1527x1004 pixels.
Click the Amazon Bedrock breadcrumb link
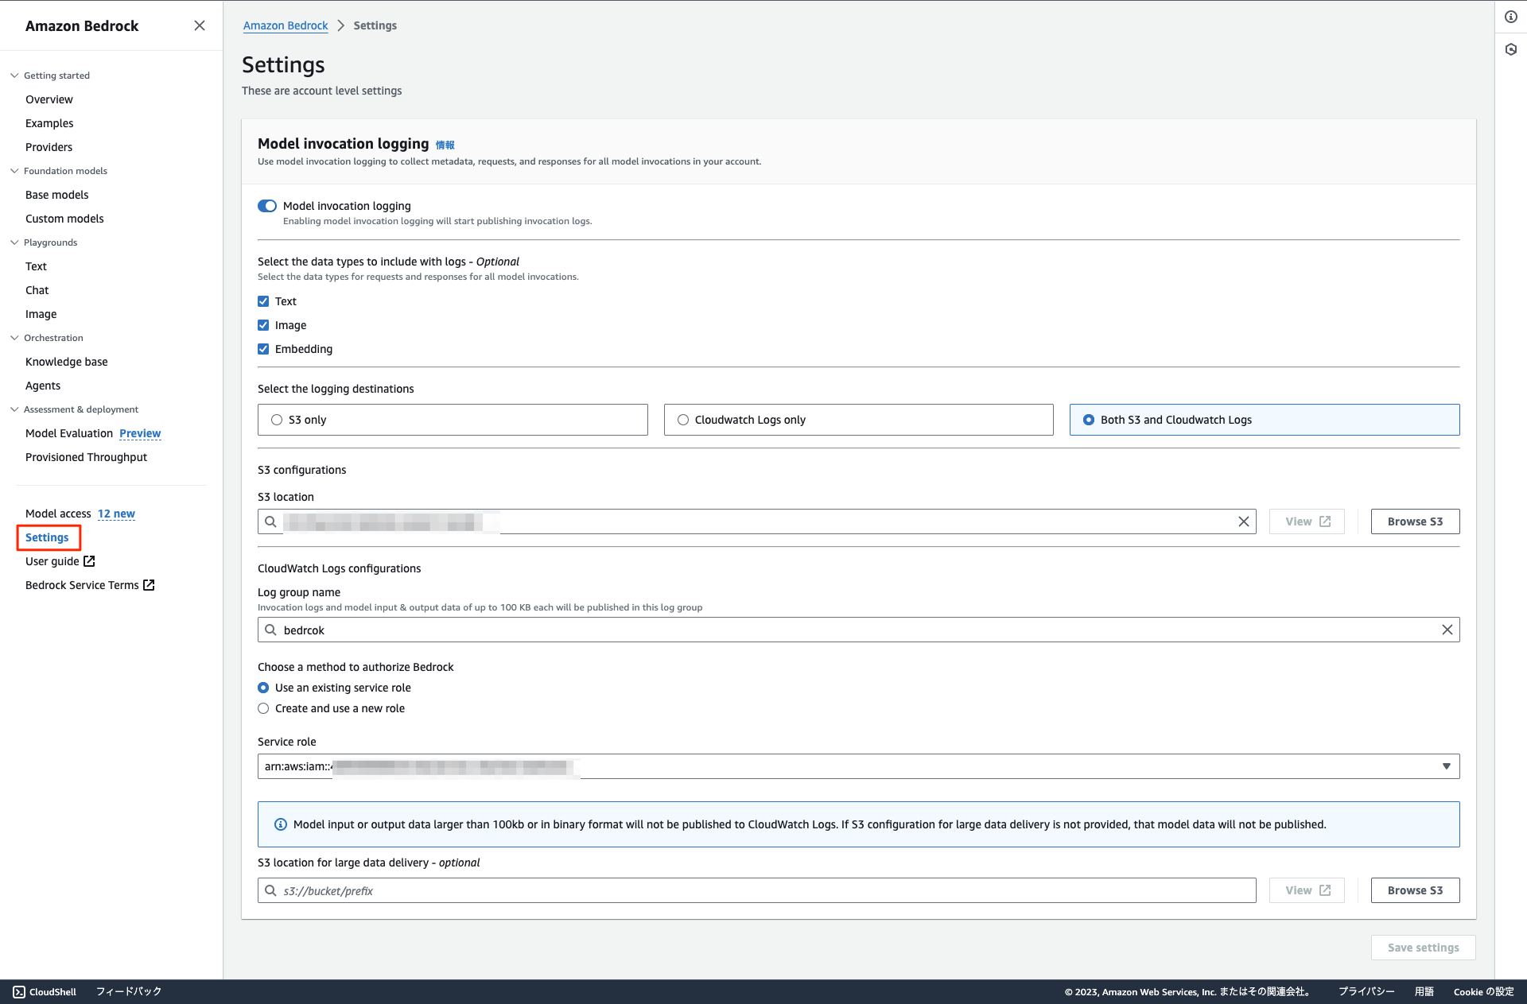[286, 25]
